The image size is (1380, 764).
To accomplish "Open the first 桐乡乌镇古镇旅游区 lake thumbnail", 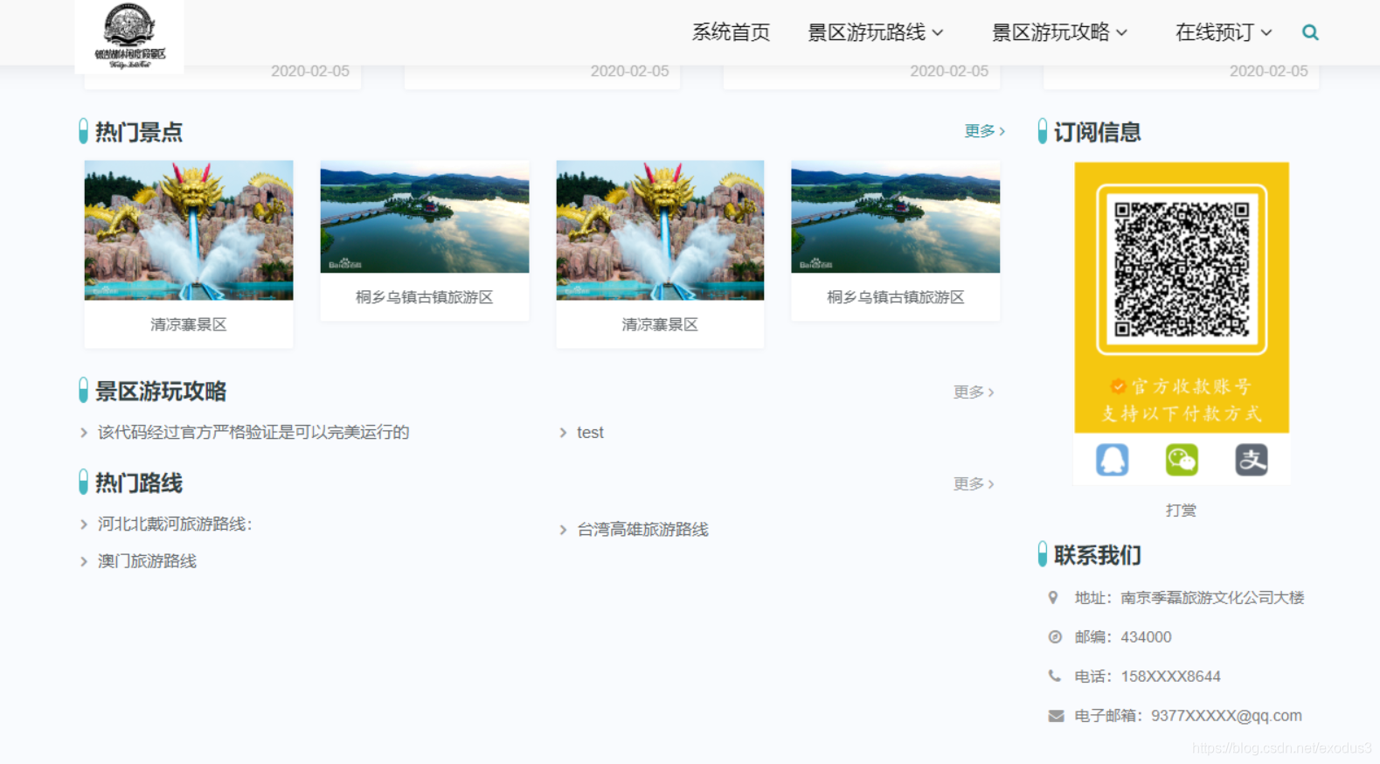I will click(x=425, y=217).
